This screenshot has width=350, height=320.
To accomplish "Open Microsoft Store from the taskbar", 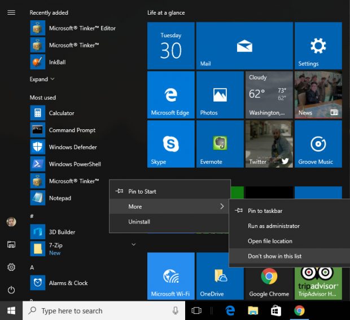I will pos(276,310).
